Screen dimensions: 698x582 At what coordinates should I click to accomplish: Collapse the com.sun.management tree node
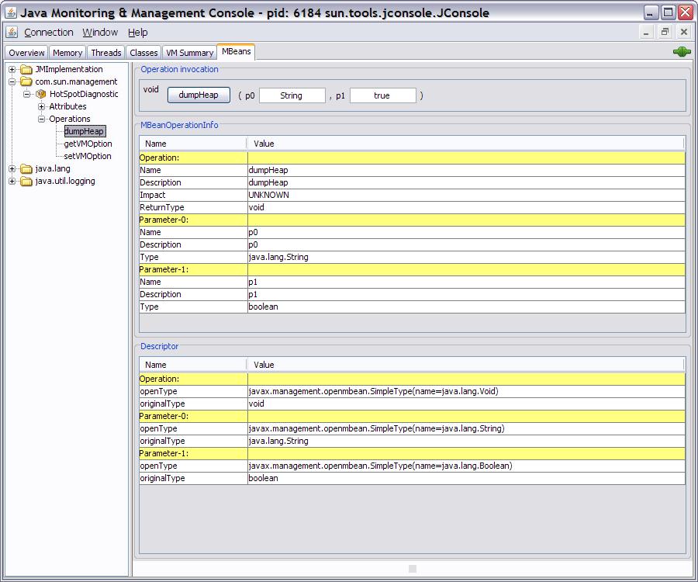click(12, 81)
